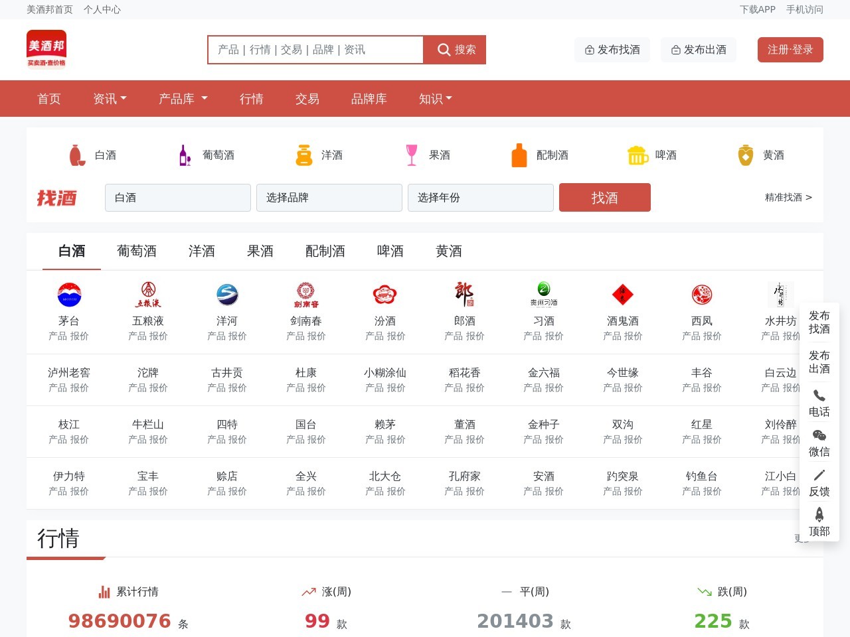This screenshot has width=850, height=637.
Task: Click the 茅台 brand logo
Action: click(68, 295)
